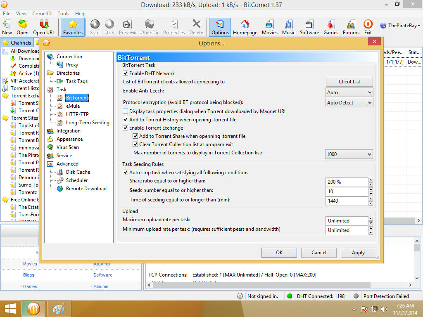
Task: Open the File menu
Action: click(x=7, y=14)
